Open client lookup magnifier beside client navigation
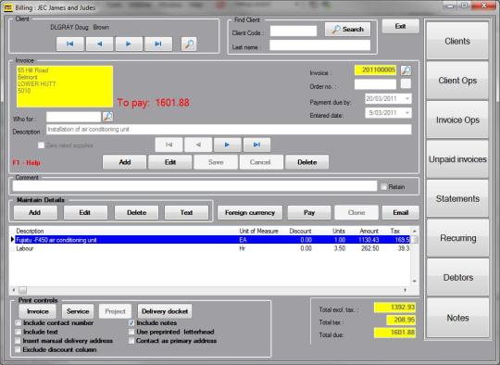The height and width of the screenshot is (365, 500). tap(189, 44)
